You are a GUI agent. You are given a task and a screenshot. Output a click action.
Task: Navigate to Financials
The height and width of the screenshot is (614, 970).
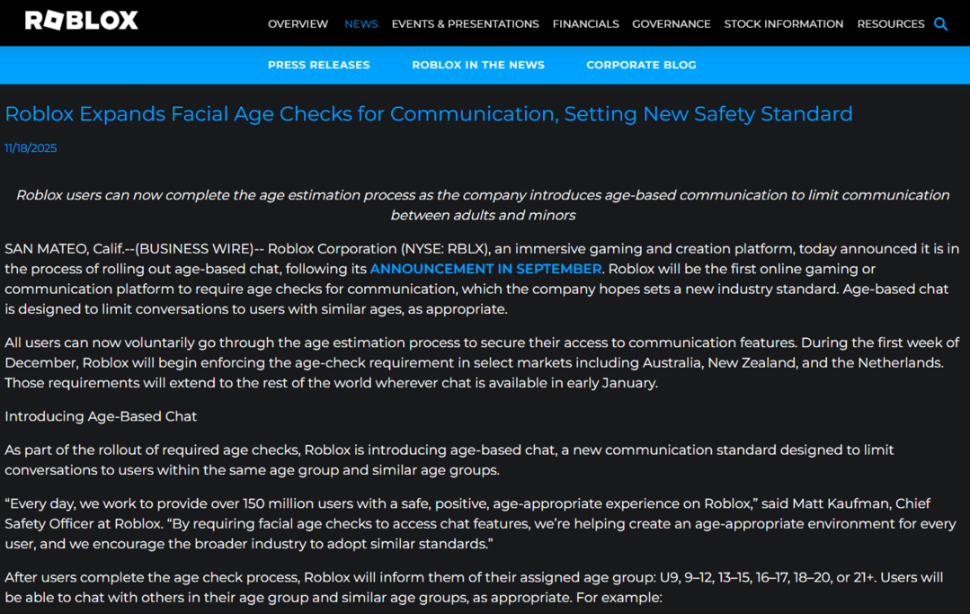coord(585,24)
